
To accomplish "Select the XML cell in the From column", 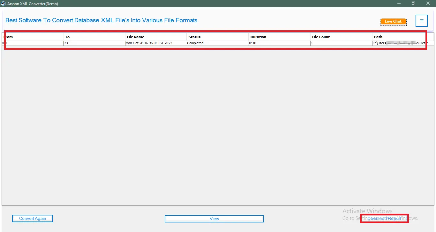I will (x=33, y=43).
